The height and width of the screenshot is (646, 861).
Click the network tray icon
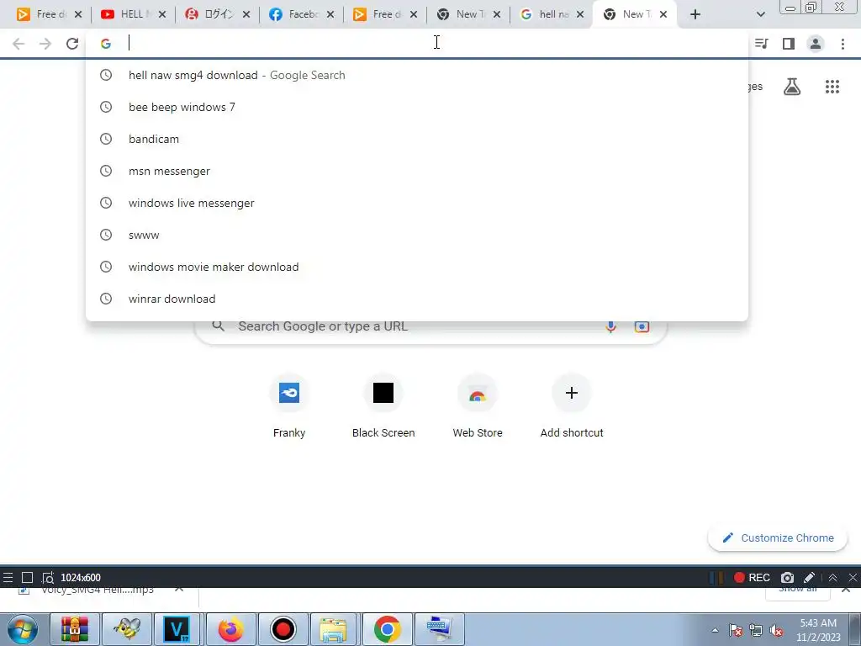click(x=756, y=631)
